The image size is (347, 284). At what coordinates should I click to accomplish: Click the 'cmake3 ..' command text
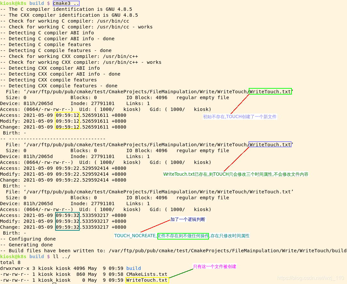[x=66, y=3]
